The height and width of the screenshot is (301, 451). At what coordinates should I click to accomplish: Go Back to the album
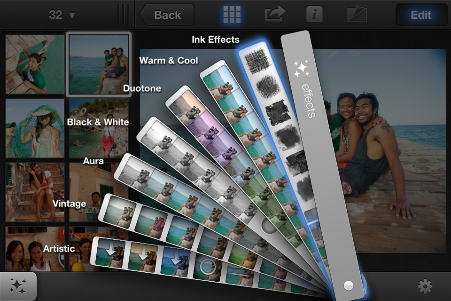tap(166, 15)
